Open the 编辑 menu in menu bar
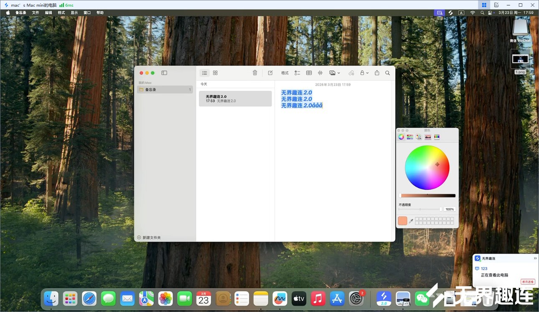This screenshot has width=539, height=312. tap(48, 13)
